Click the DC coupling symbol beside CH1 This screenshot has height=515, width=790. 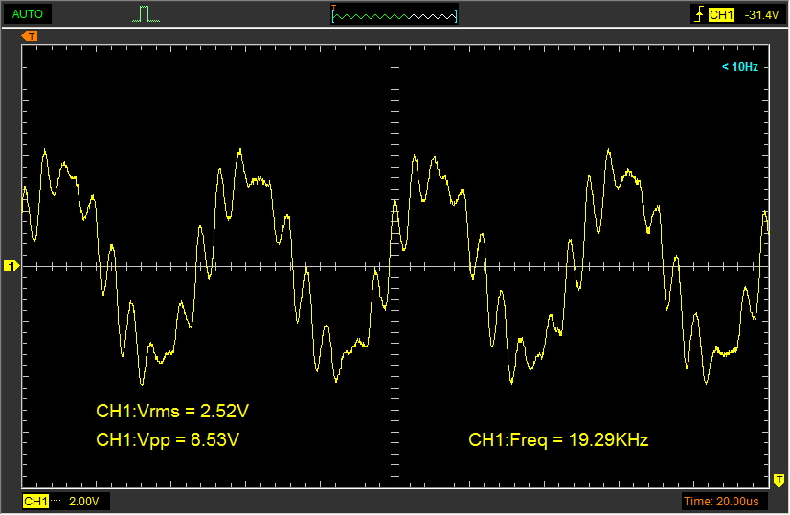[x=56, y=502]
